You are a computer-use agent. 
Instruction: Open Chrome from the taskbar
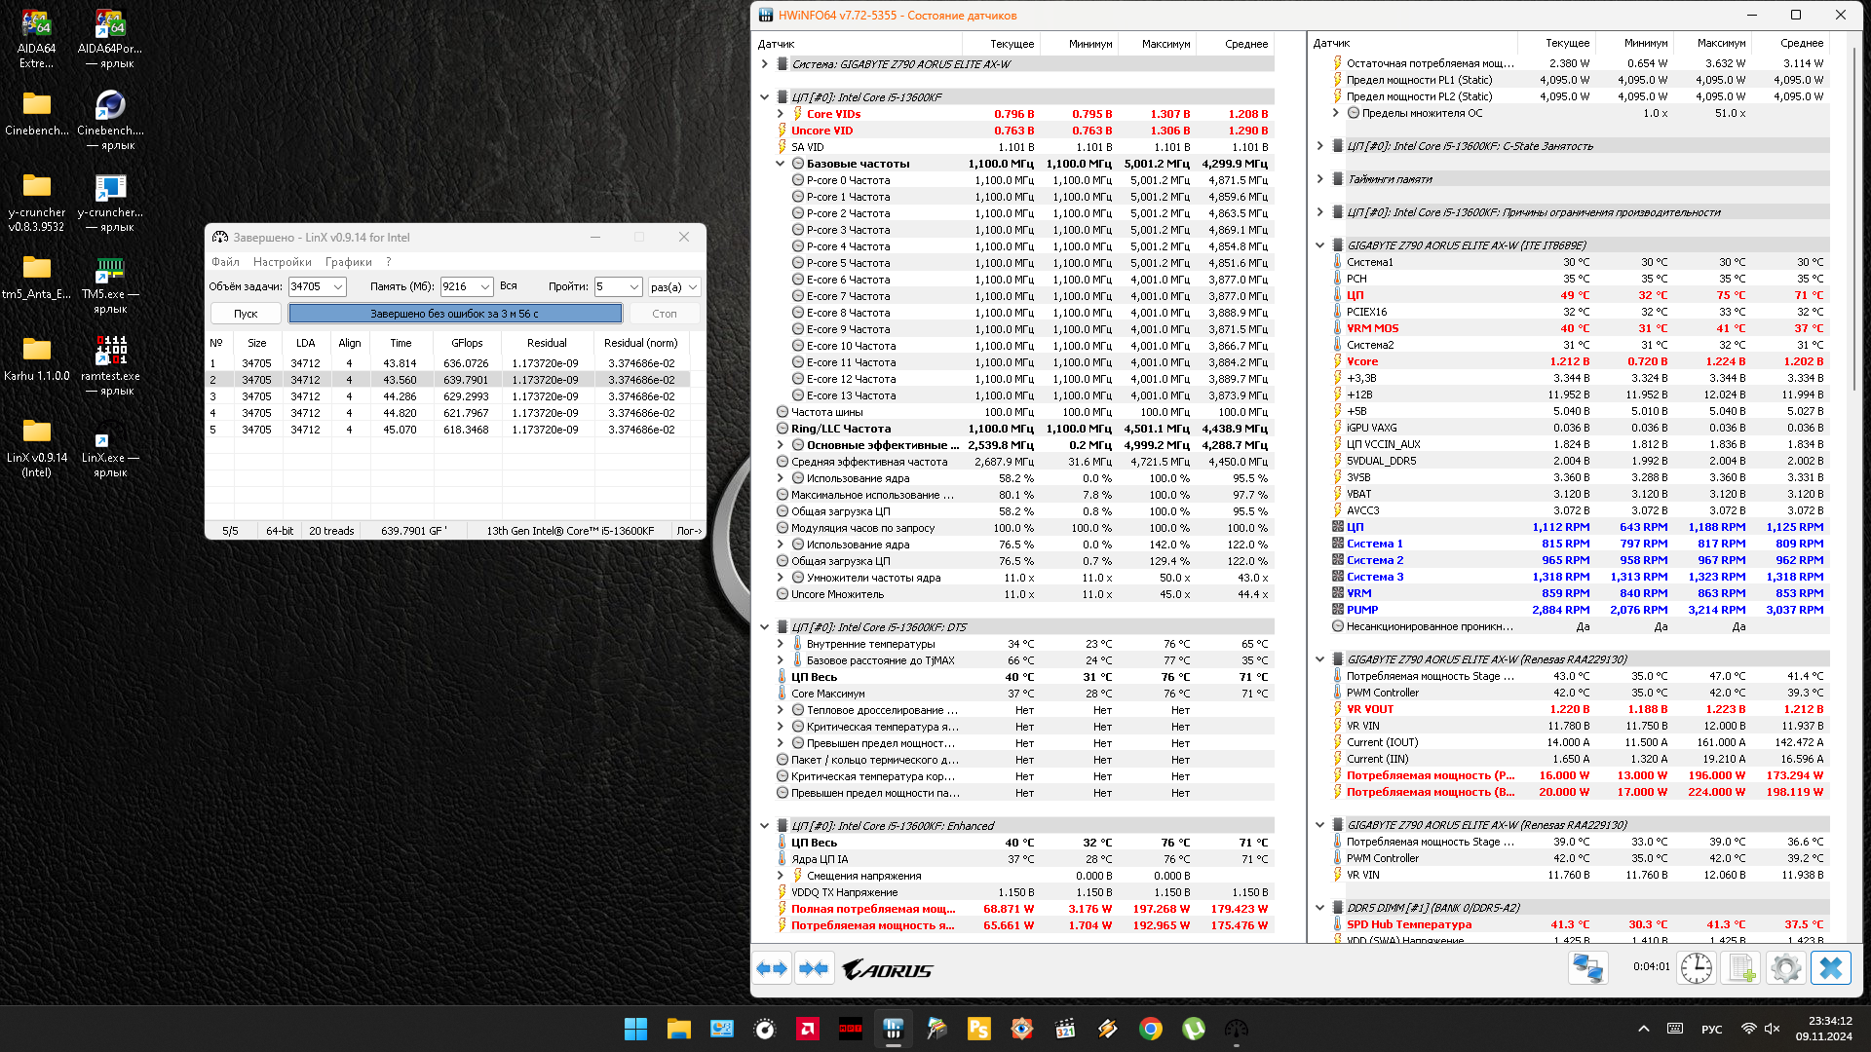click(1150, 1029)
